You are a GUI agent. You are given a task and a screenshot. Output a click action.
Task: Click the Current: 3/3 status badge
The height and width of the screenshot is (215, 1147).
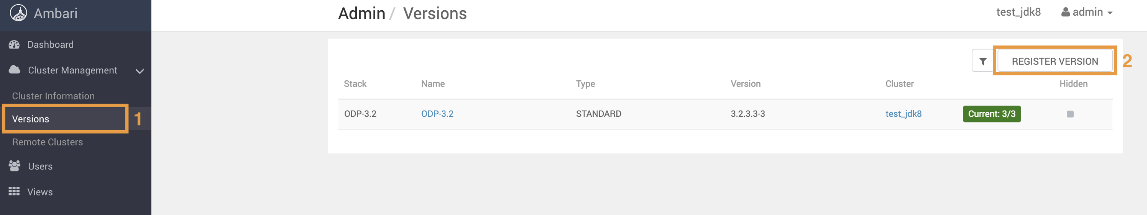click(991, 114)
